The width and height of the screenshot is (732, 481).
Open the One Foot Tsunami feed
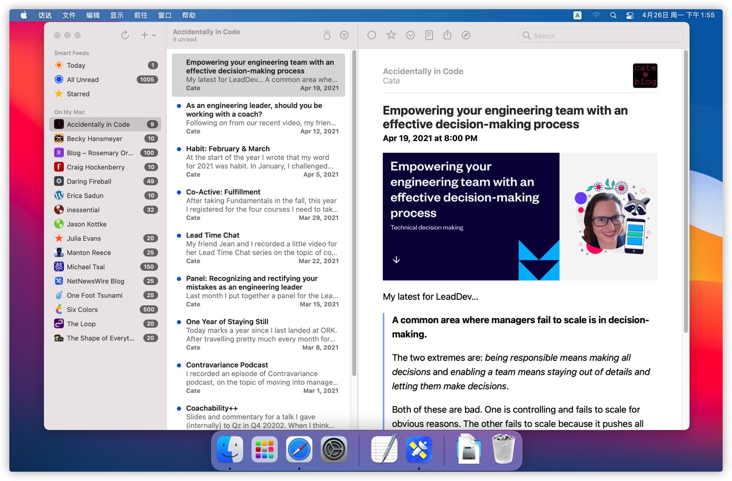(x=106, y=295)
